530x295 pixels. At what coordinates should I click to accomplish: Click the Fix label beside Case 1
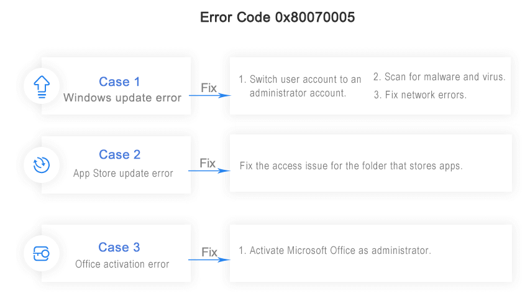pyautogui.click(x=209, y=88)
